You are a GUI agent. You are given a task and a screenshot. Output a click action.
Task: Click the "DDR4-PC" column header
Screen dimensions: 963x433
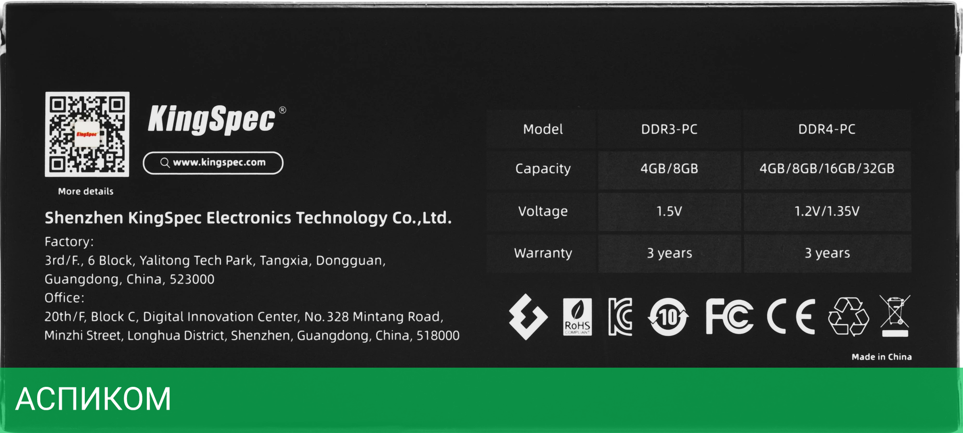(x=827, y=129)
